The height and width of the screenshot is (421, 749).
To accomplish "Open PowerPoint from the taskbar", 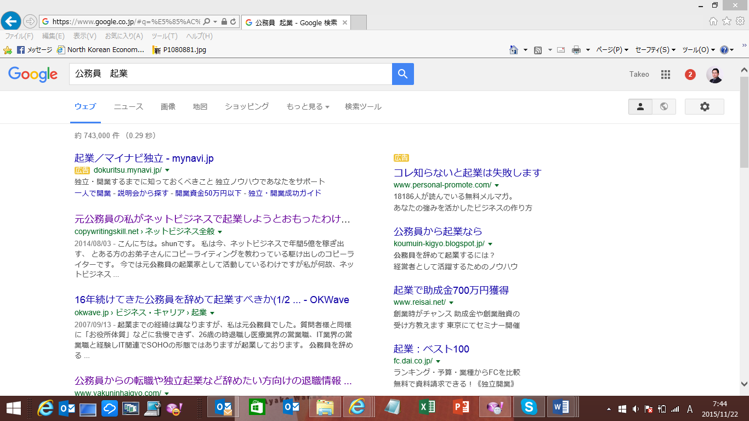I will [x=461, y=408].
